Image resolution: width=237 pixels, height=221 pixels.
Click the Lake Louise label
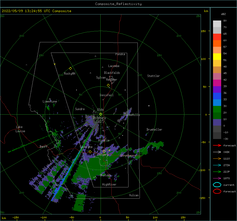[20, 129]
